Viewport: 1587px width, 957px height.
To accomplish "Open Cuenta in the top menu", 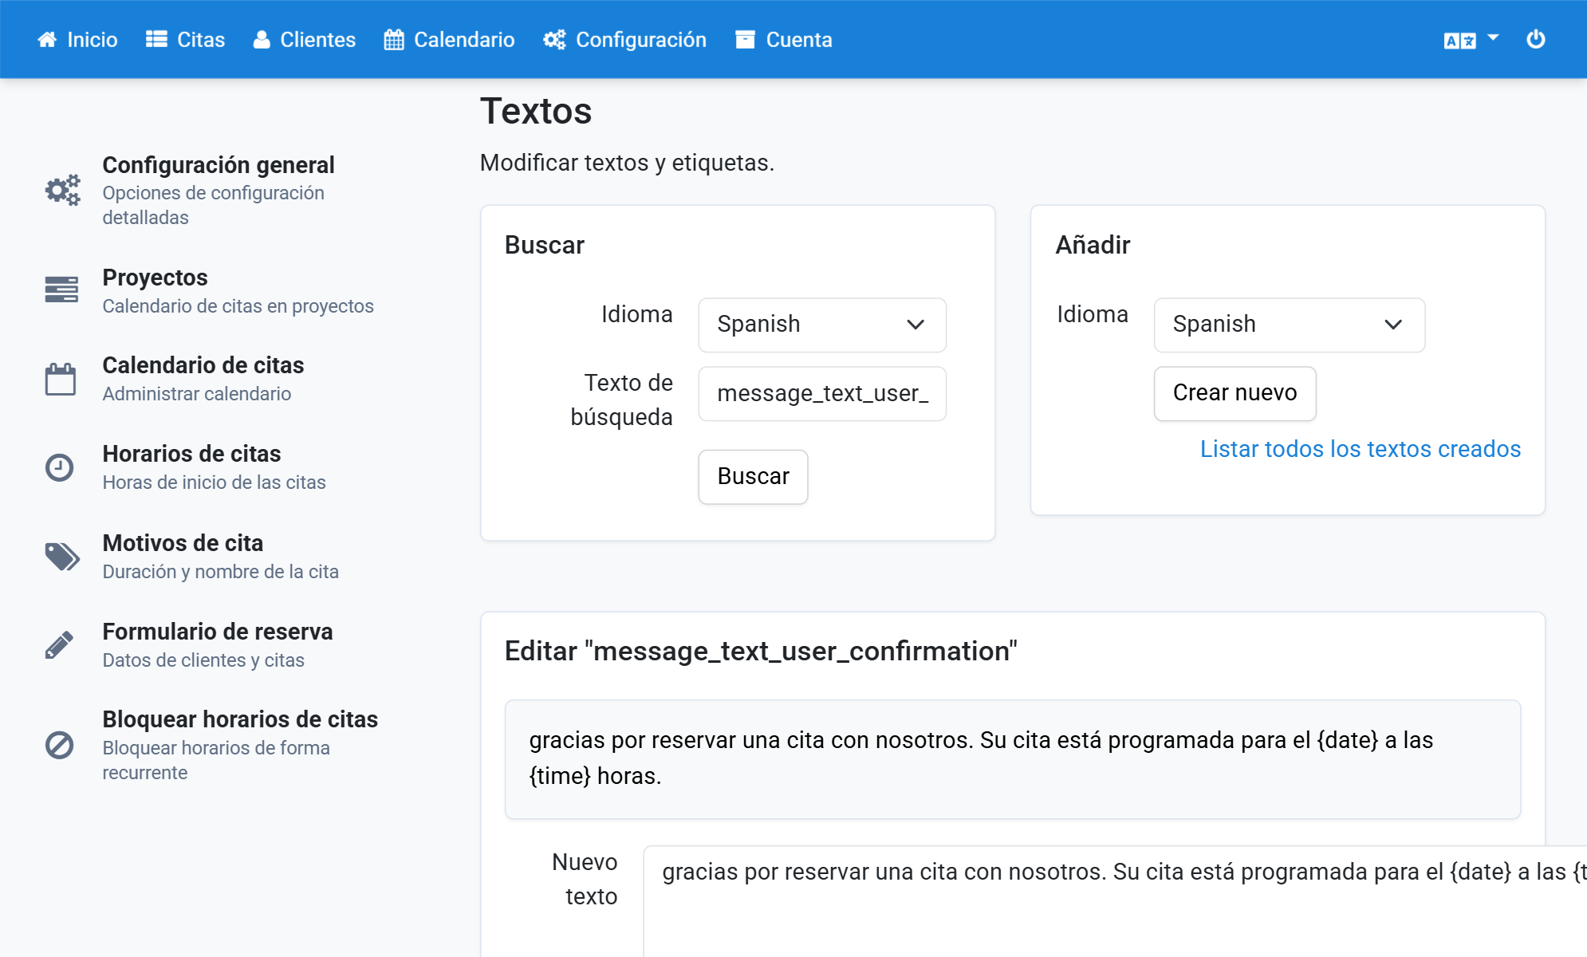I will 784,39.
